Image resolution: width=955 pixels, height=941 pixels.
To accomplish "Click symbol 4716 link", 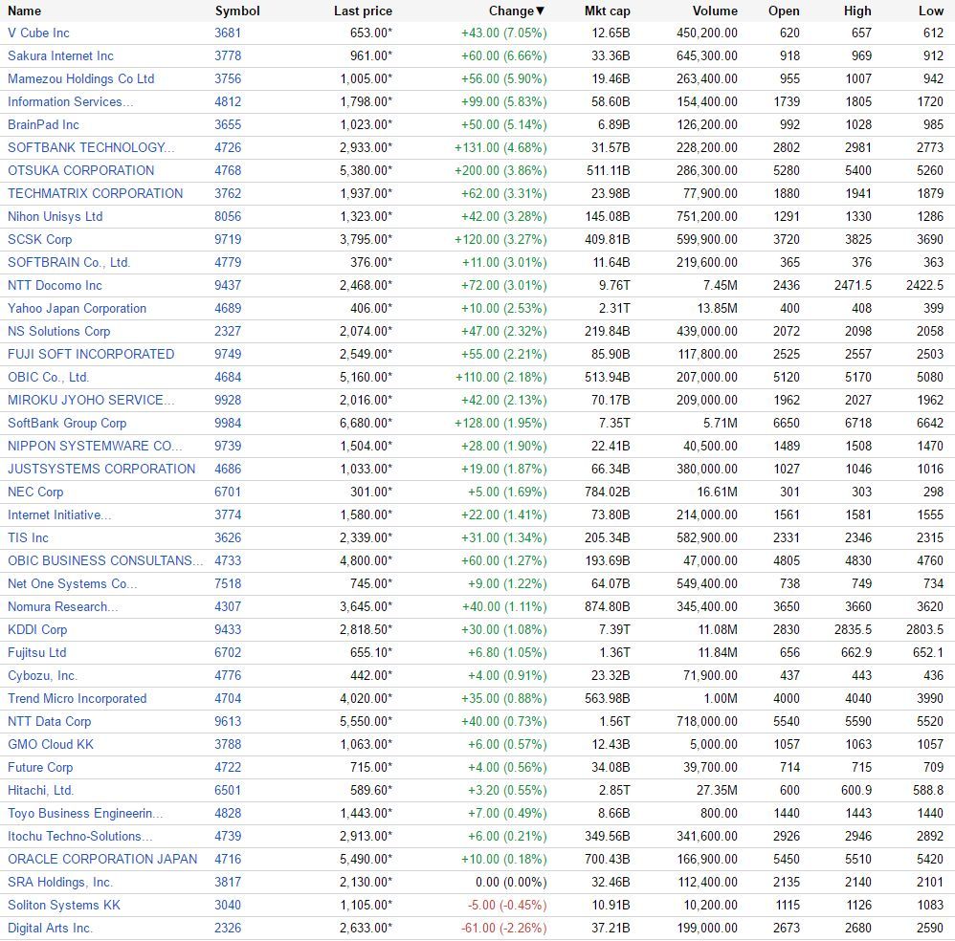I will click(228, 860).
